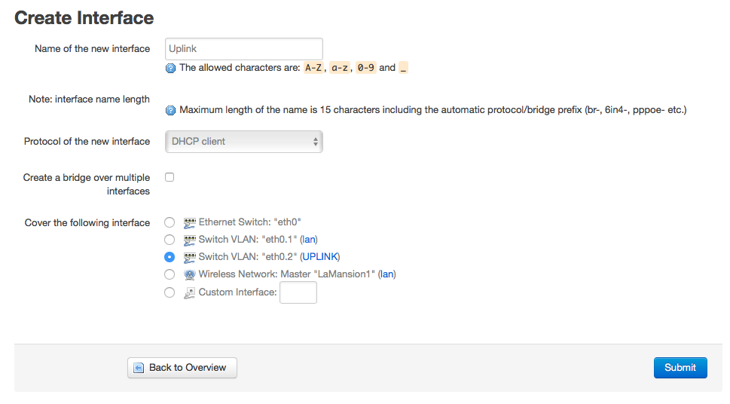Enable bridge over multiple interfaces checkbox
This screenshot has width=730, height=404.
click(170, 177)
